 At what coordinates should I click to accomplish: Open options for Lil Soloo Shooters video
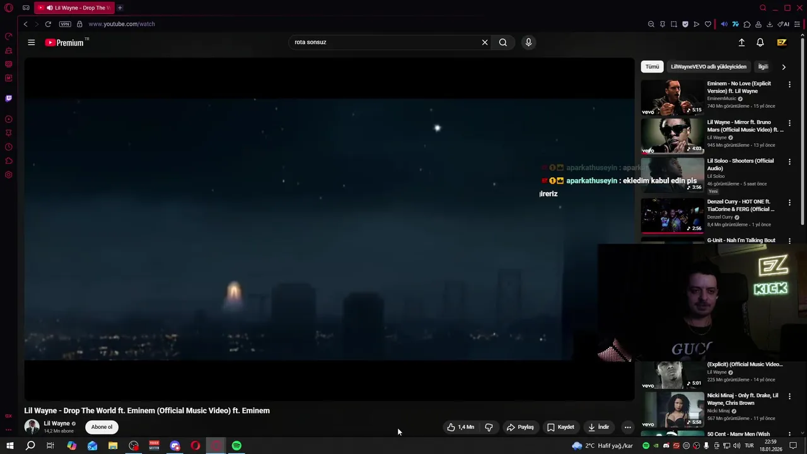pyautogui.click(x=789, y=162)
